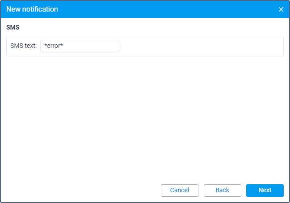The width and height of the screenshot is (290, 203).
Task: Click the word "Back" in the footer
Action: (x=222, y=190)
